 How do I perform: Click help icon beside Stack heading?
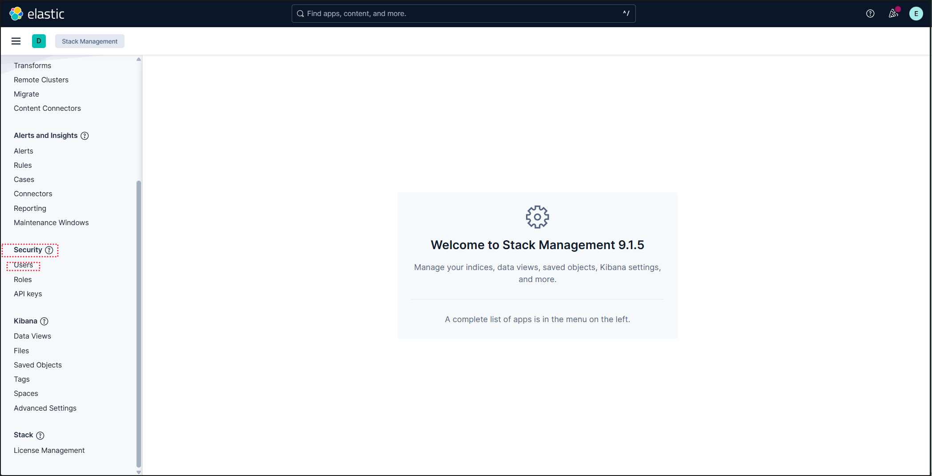click(x=40, y=436)
